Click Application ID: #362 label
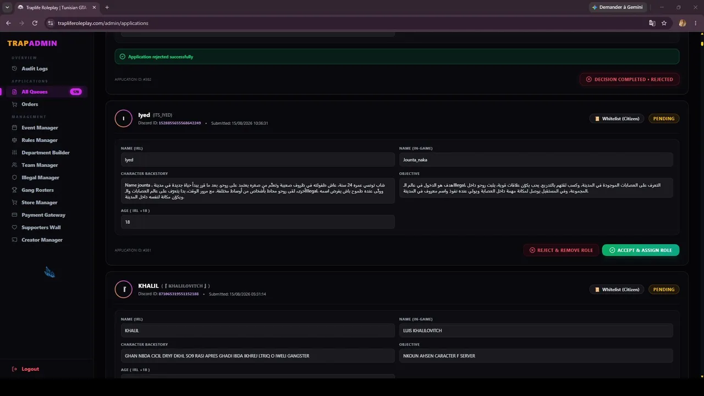This screenshot has height=396, width=704. [x=133, y=79]
